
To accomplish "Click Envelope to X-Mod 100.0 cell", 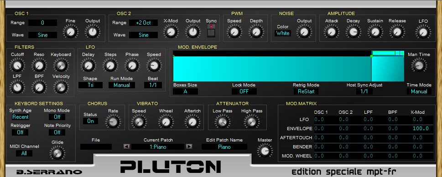I will [421, 129].
